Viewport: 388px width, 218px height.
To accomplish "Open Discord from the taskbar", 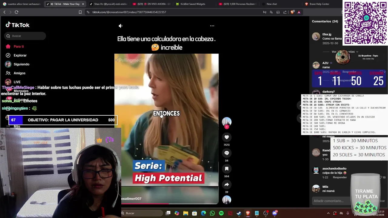I will [x=275, y=213].
